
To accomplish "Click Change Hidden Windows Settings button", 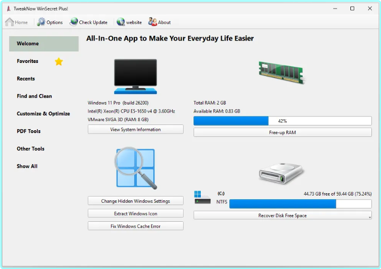I will 135,201.
